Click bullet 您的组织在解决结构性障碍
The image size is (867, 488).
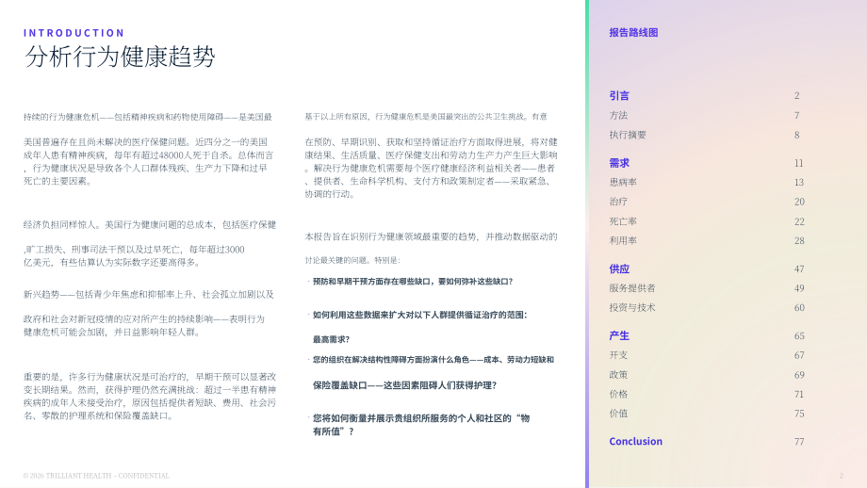tap(433, 360)
